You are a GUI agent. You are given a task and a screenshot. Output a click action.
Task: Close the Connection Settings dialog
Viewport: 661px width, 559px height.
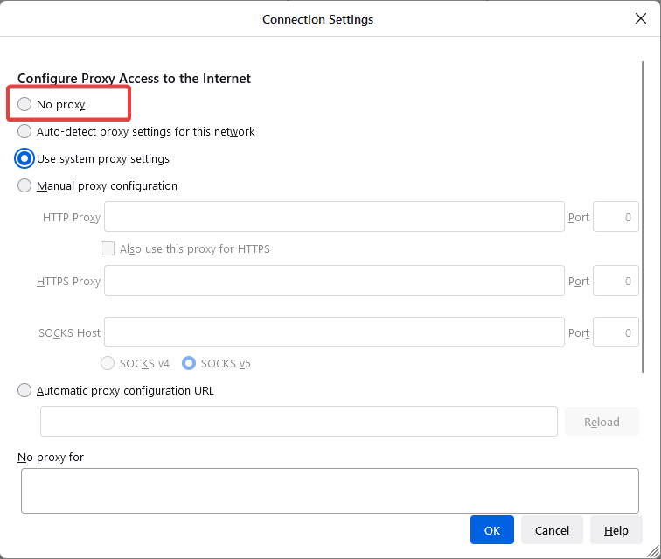[x=641, y=18]
